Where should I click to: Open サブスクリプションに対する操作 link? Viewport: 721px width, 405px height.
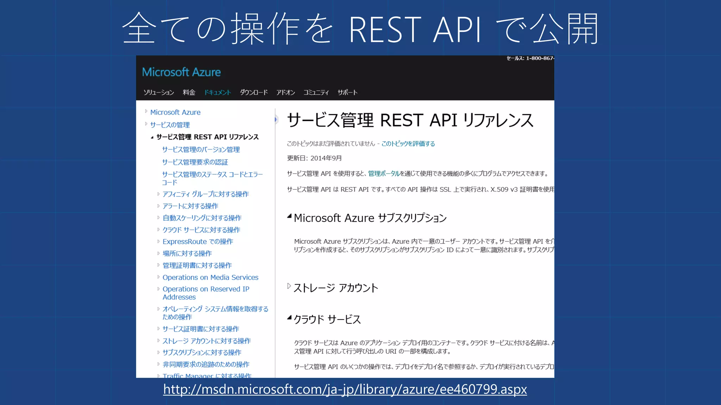tap(202, 353)
